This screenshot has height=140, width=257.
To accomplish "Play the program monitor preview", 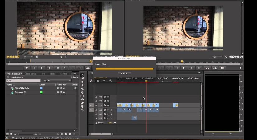I will pyautogui.click(x=184, y=68).
